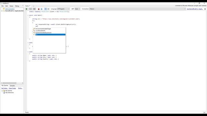207x116 pixels.
Task: Expand the DemoDB.sdf connection node
Action: click(2, 11)
